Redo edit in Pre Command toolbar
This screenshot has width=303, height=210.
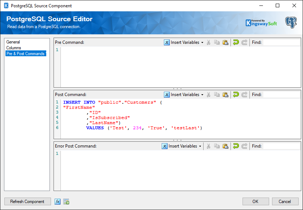(x=244, y=42)
